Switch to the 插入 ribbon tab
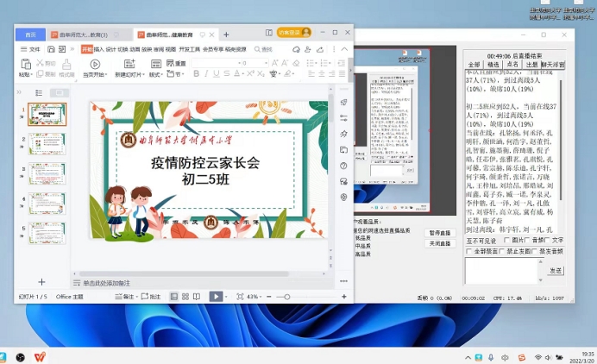Screen dimensions: 597x364 click(x=98, y=49)
